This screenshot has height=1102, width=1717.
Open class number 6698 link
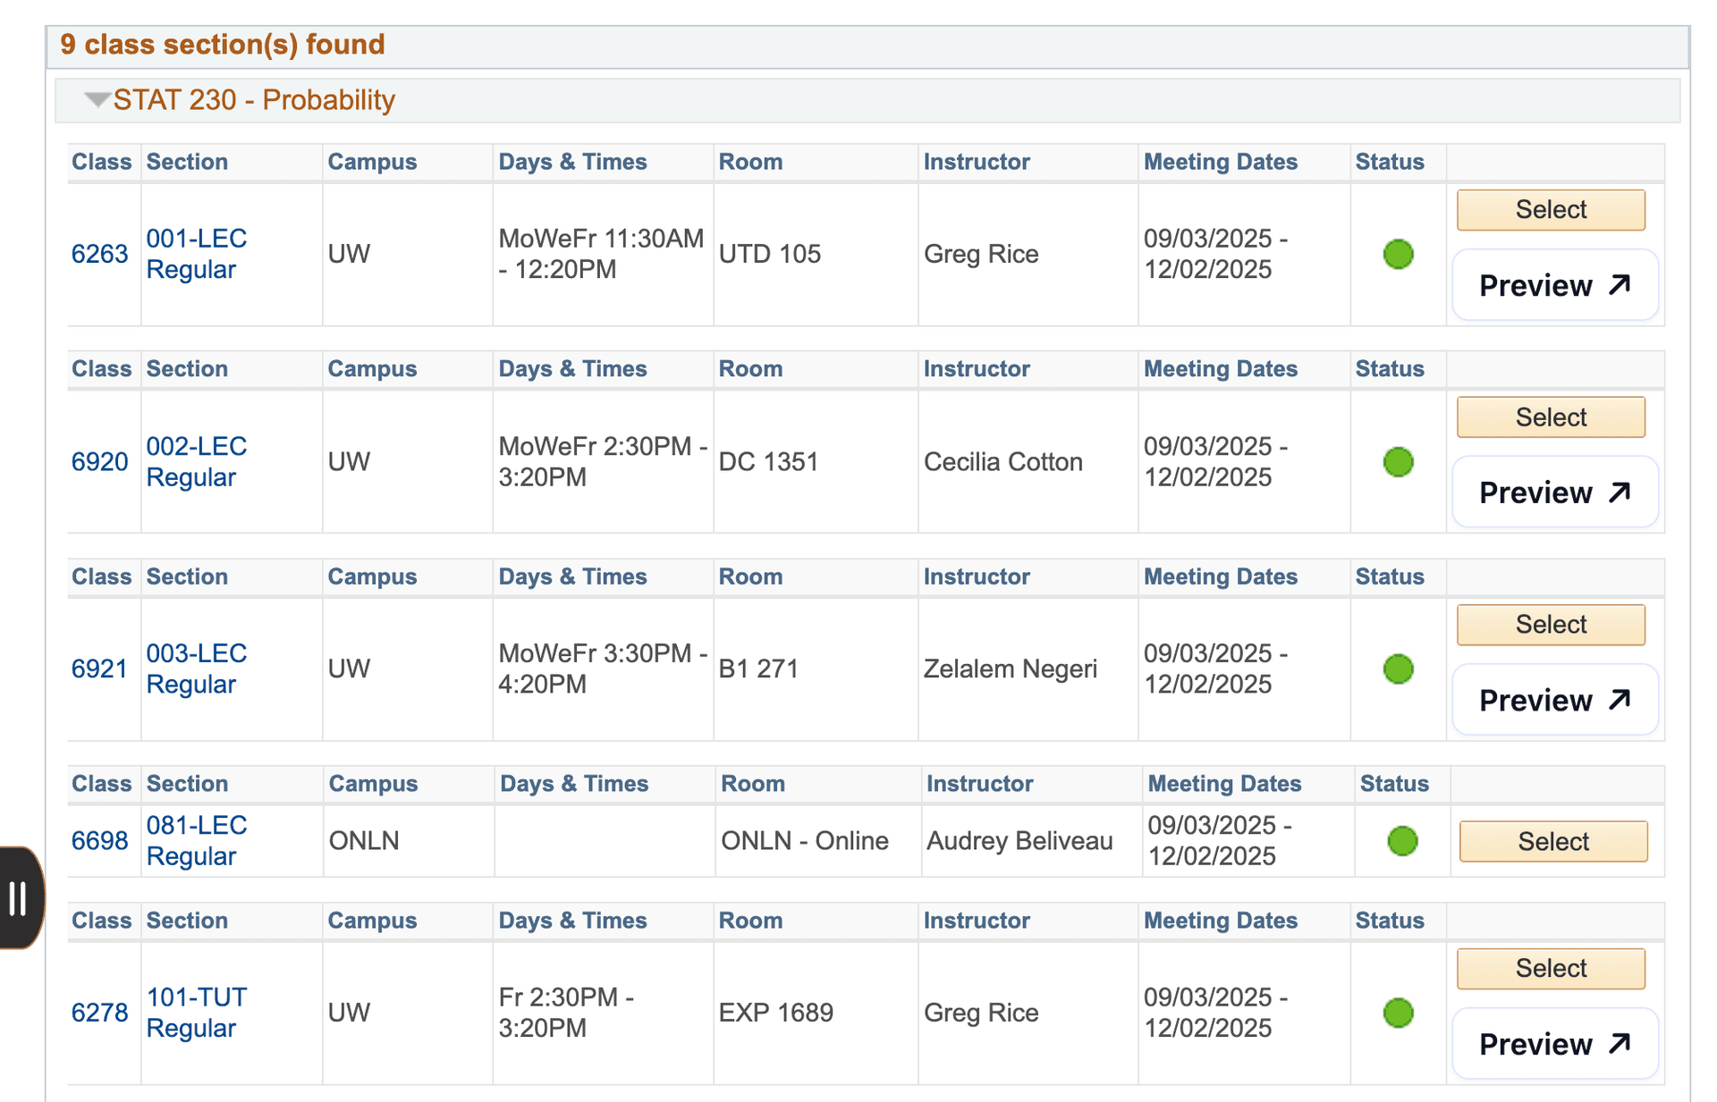[x=99, y=840]
